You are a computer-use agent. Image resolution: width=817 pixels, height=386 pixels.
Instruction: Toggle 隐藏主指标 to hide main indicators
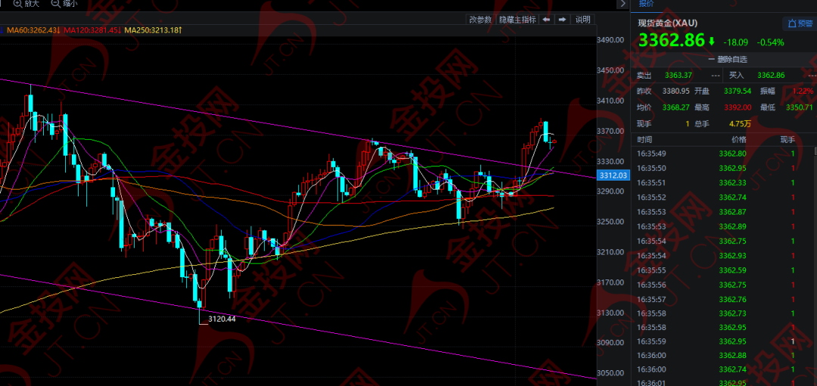(x=517, y=20)
